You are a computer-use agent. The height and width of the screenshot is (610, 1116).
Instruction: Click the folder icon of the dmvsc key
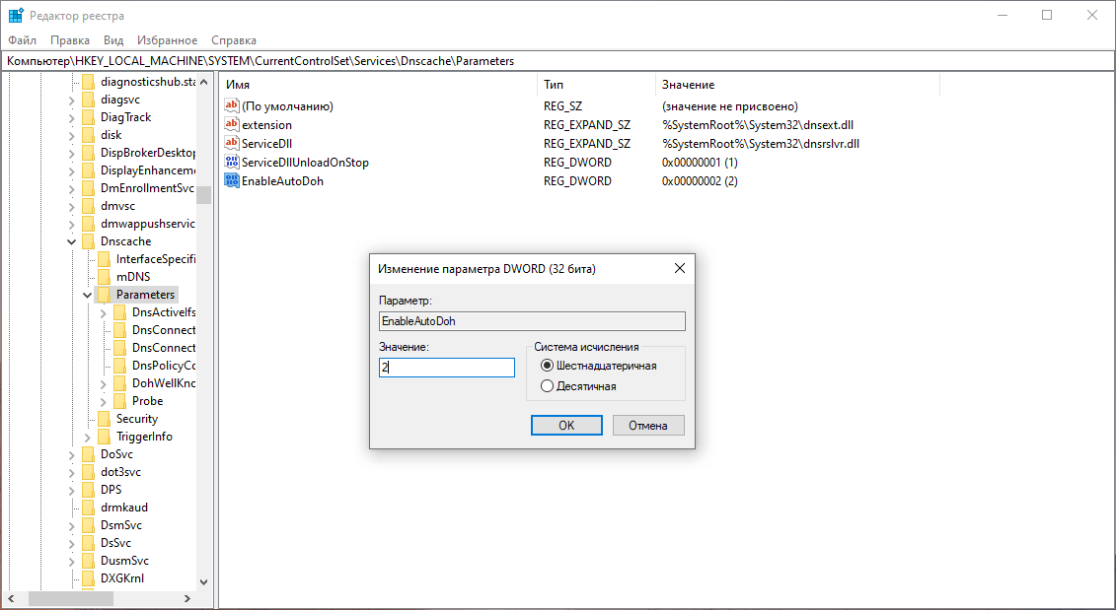coord(88,206)
